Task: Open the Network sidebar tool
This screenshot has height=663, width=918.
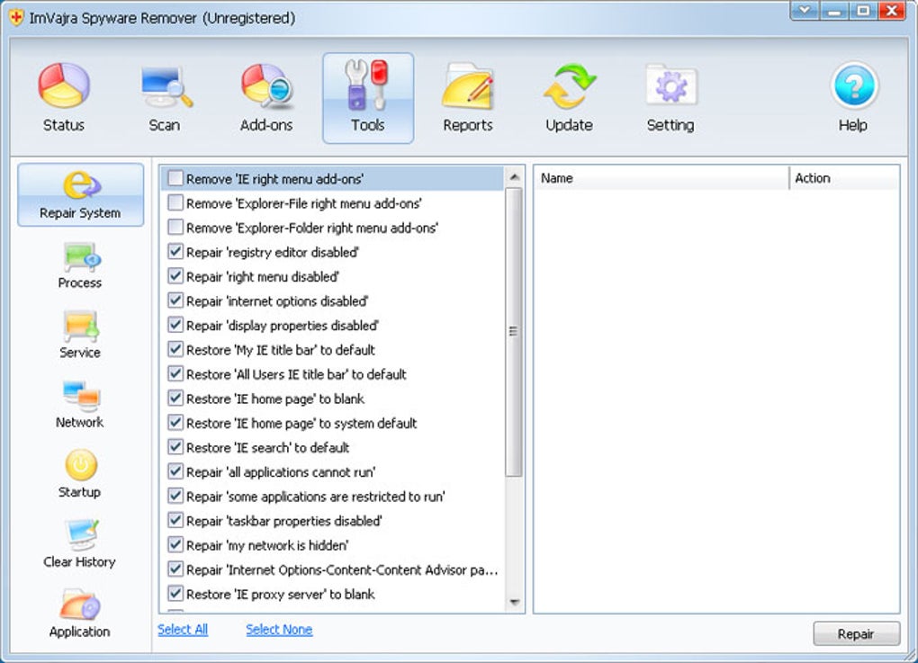Action: coord(80,404)
